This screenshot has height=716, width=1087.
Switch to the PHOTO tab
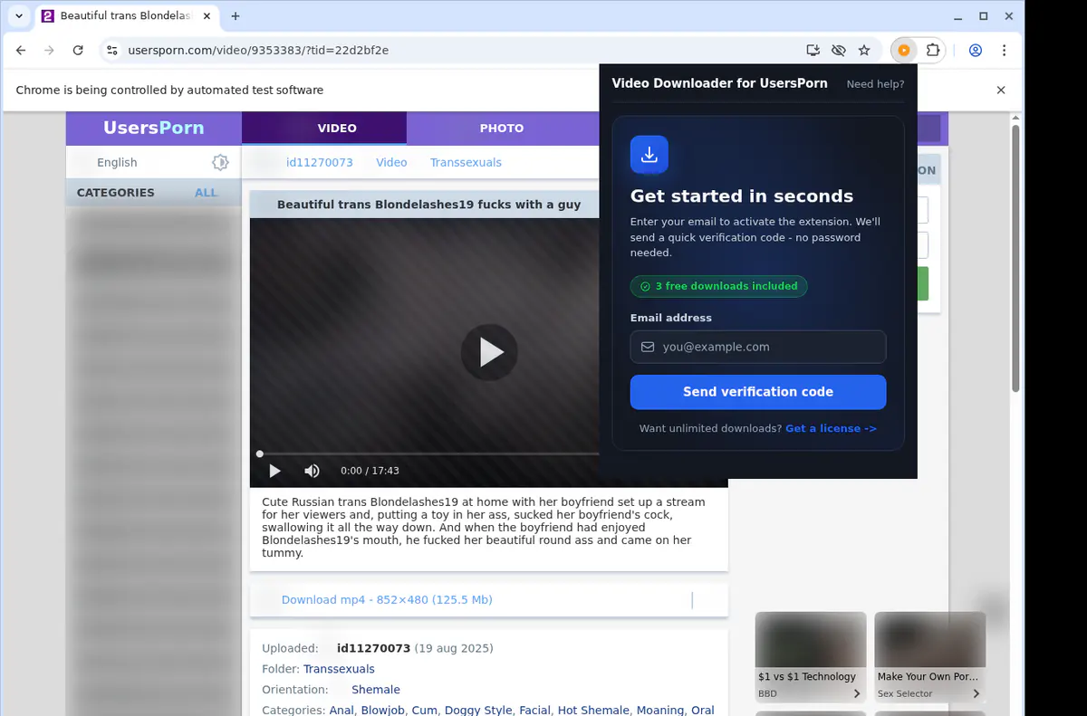pyautogui.click(x=502, y=129)
